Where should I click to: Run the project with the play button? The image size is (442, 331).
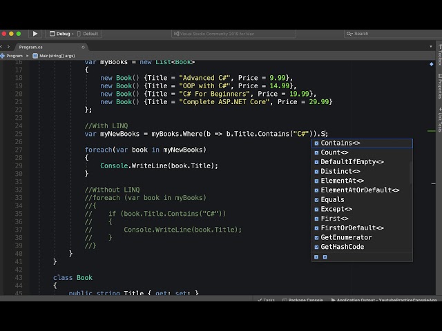pyautogui.click(x=35, y=34)
